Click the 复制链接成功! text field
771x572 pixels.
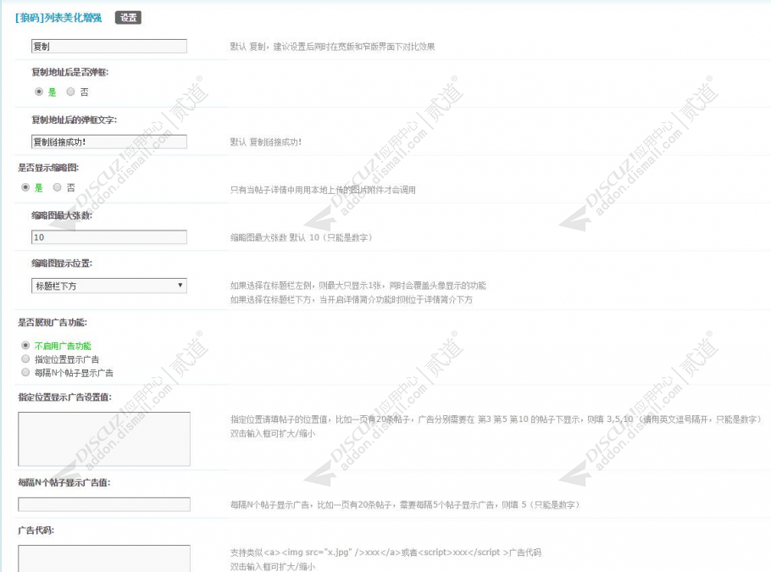[109, 142]
